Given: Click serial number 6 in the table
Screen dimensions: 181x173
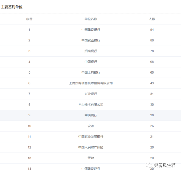Looking at the screenshot, I should pyautogui.click(x=29, y=83).
